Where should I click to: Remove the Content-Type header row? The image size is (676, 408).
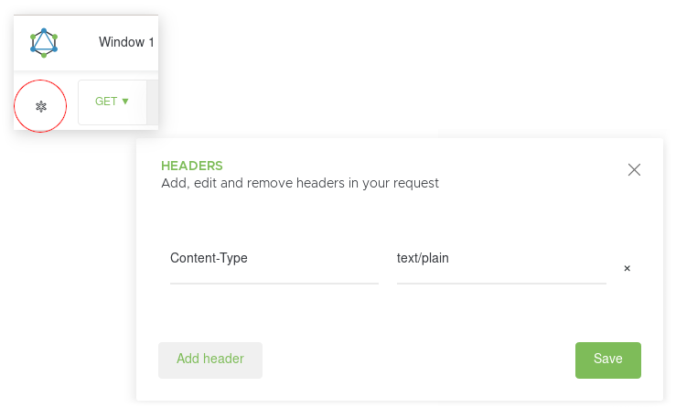point(627,268)
